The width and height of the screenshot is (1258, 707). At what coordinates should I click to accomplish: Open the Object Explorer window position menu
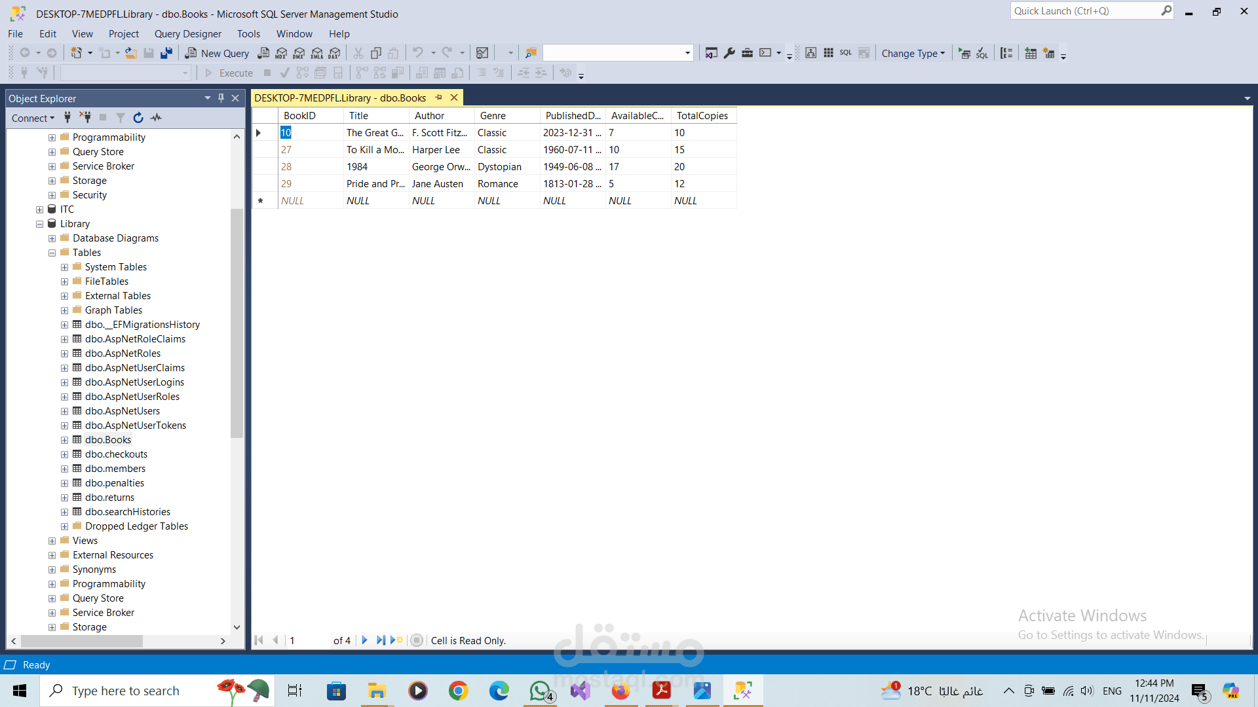[208, 98]
